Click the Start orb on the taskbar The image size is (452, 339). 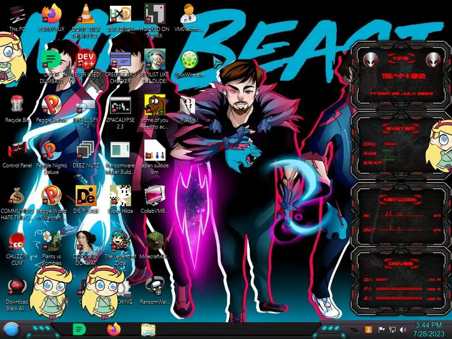pyautogui.click(x=11, y=330)
